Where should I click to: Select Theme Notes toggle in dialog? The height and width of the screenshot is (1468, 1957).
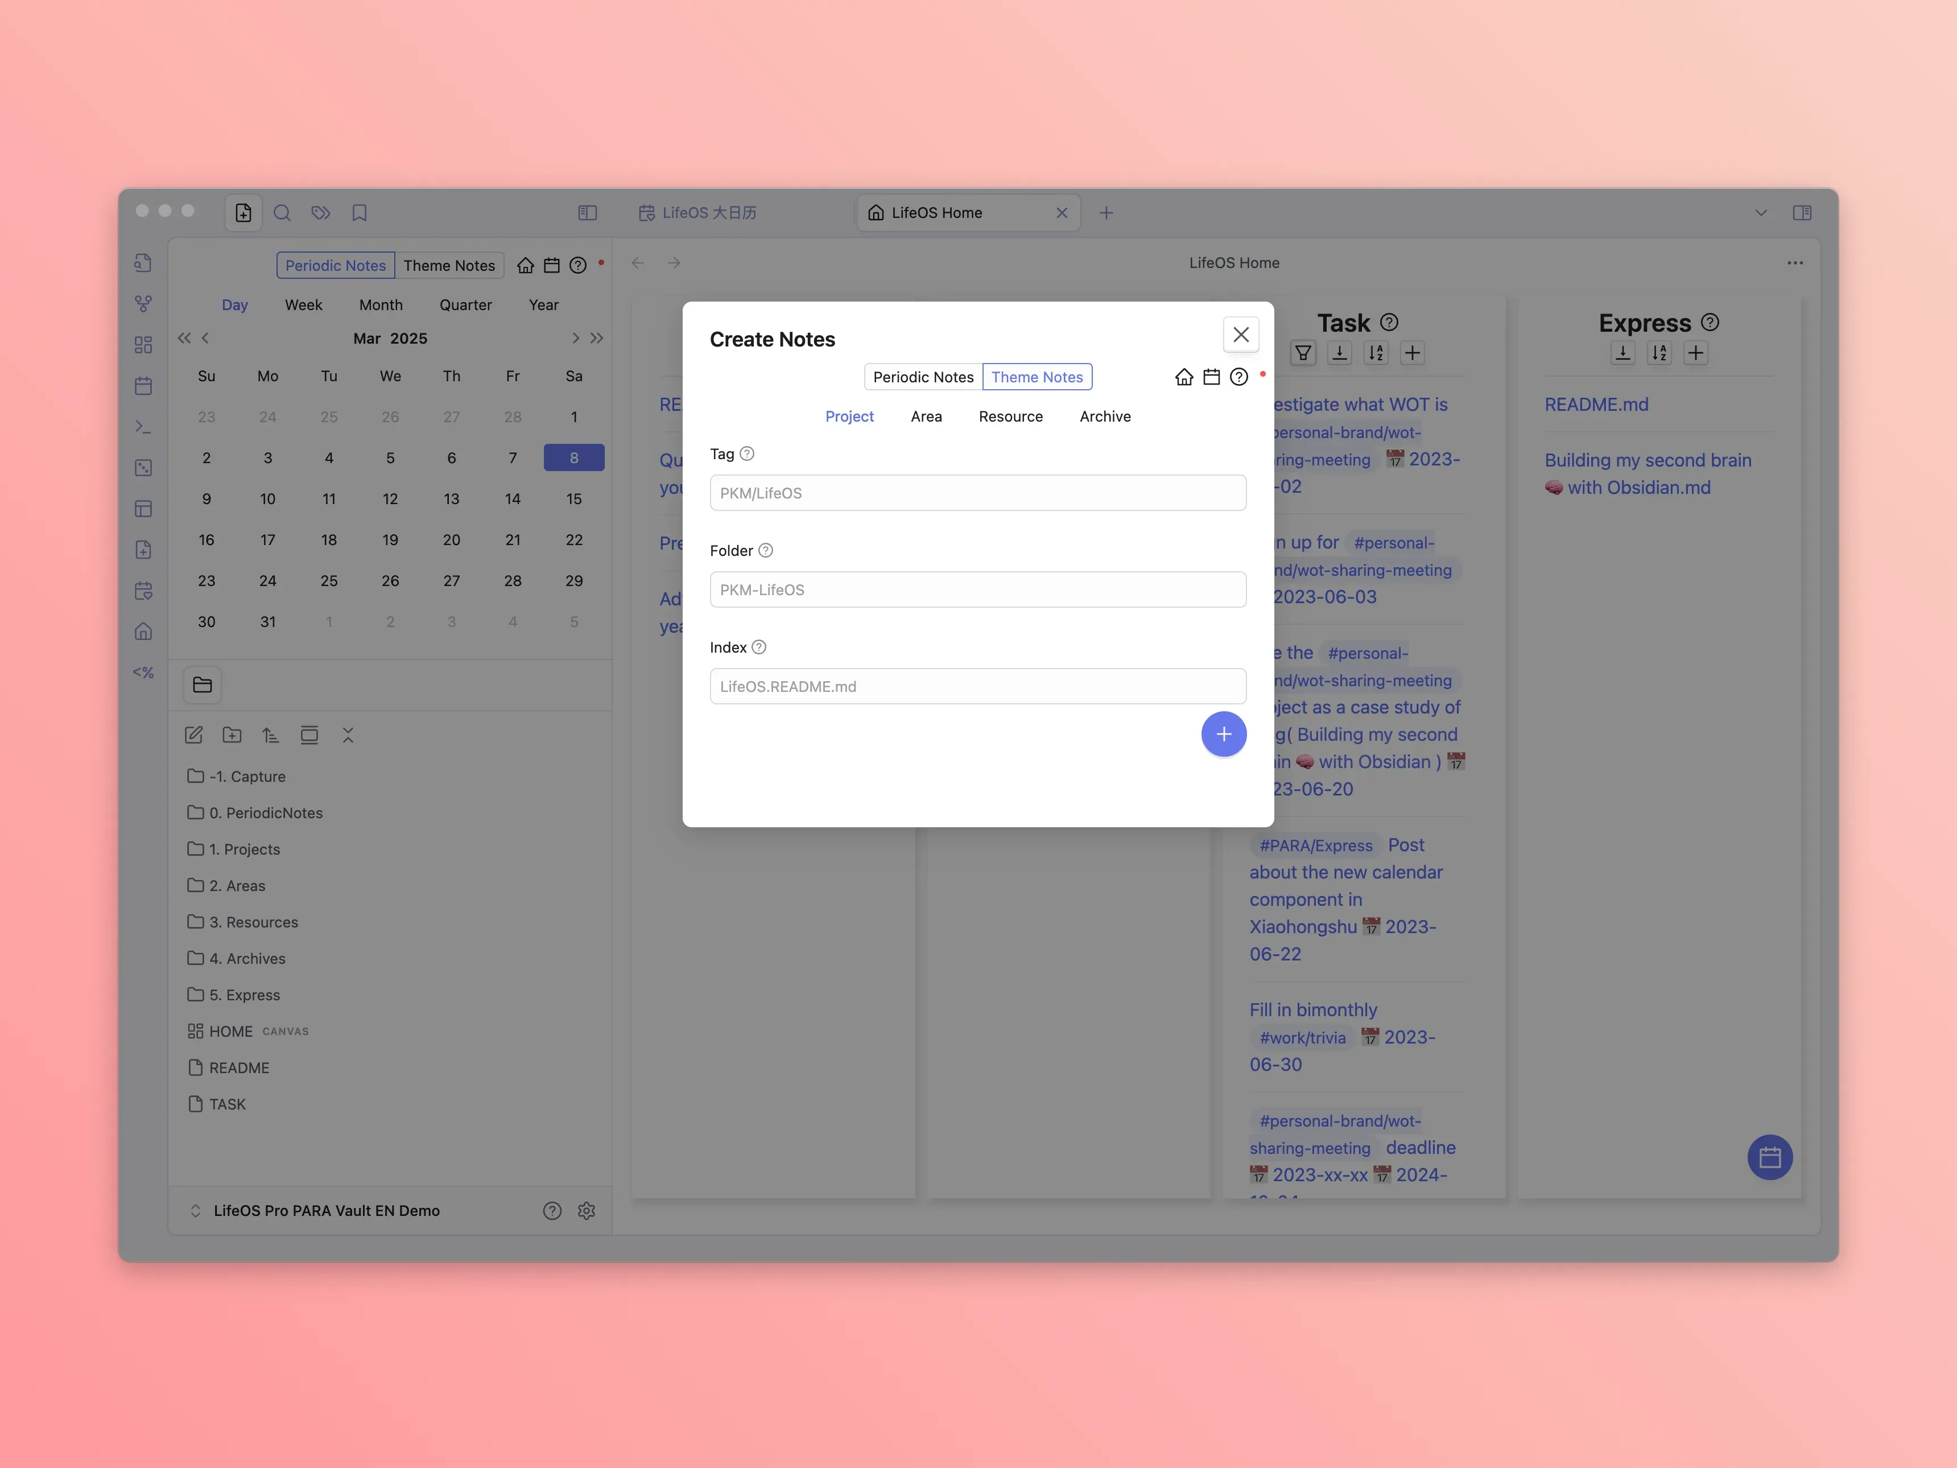click(x=1037, y=377)
